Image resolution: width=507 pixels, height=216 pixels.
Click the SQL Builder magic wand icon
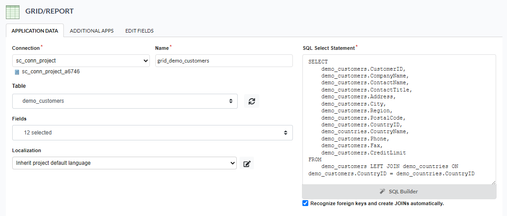(x=383, y=192)
